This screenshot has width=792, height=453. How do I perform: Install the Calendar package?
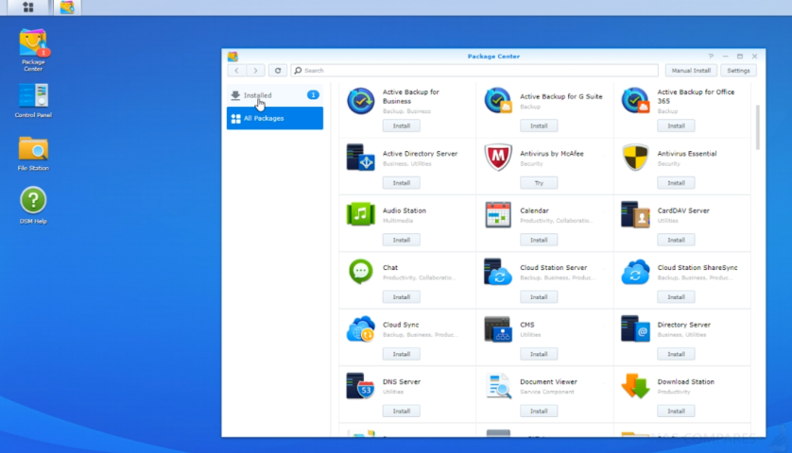coord(539,240)
